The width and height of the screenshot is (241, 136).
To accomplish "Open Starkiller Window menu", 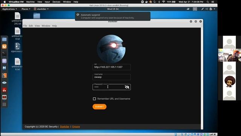I will pyautogui.click(x=46, y=26).
